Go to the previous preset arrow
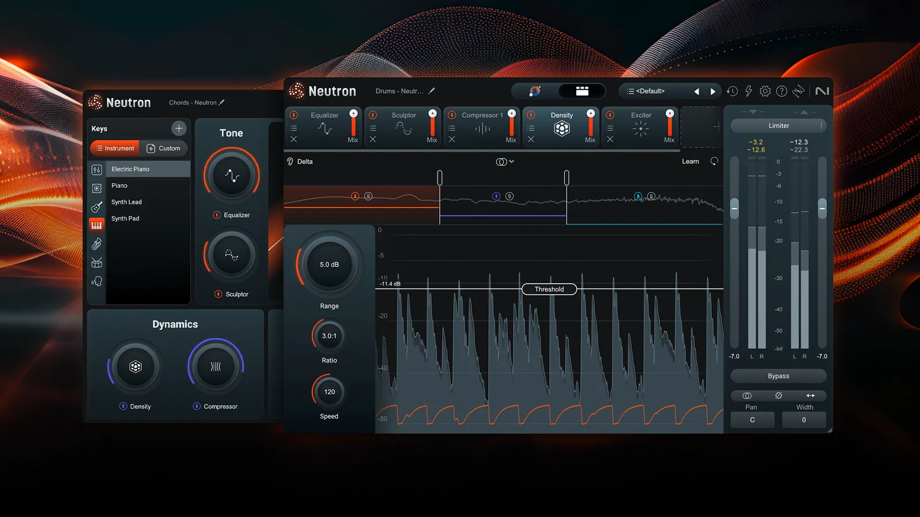 point(696,91)
